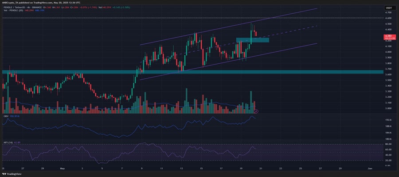The image size is (399, 177).
Task: Click the May label on time axis
Action: (62, 169)
